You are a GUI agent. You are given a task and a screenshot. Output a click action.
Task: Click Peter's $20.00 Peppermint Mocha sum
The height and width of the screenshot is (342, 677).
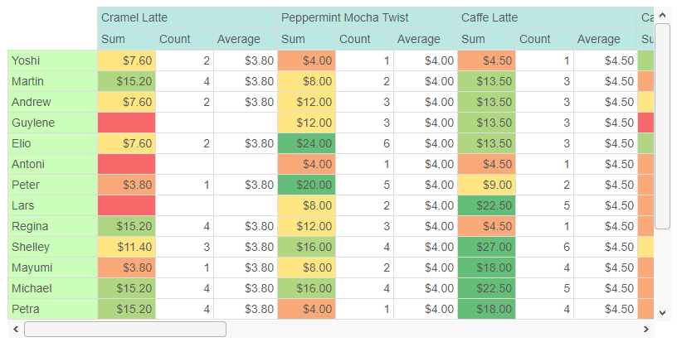pyautogui.click(x=306, y=185)
